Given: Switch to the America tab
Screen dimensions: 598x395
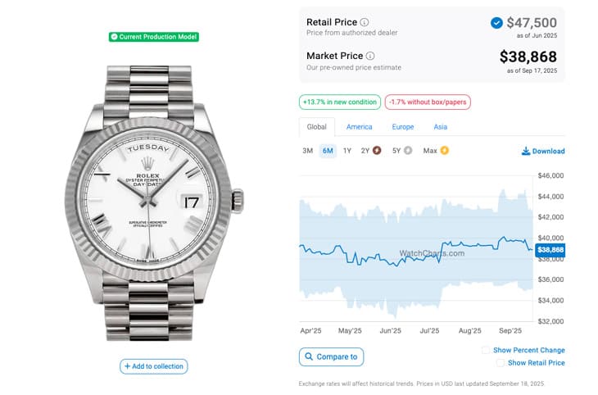Looking at the screenshot, I should click(359, 127).
